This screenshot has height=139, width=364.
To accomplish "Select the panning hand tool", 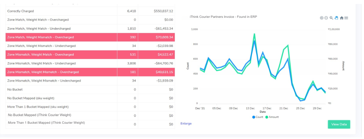I will 336,18.
